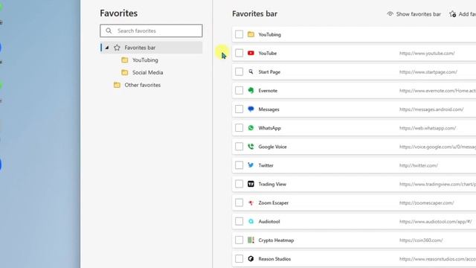Check the Twitter row checkbox
476x268 pixels.
(239, 165)
